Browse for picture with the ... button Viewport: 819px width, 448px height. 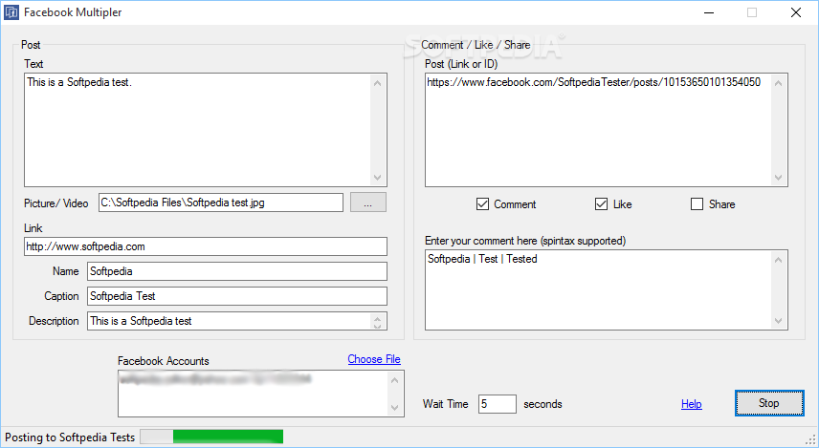click(x=367, y=203)
